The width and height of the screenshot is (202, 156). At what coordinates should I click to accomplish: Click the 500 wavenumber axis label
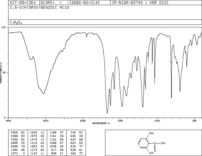click(x=194, y=121)
